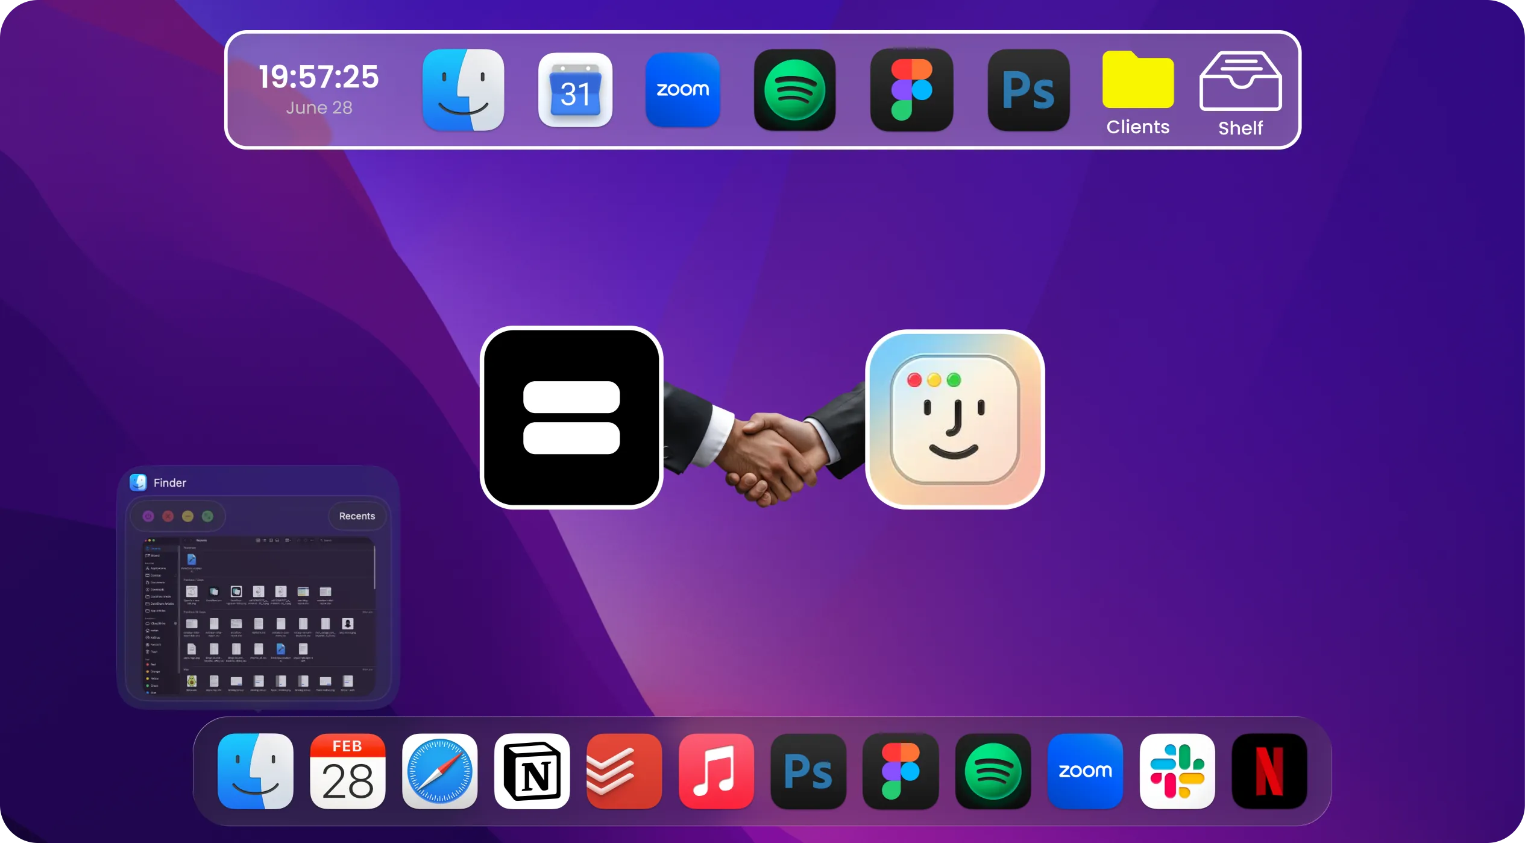1525x843 pixels.
Task: Open the yellow Clients folder
Action: pos(1137,93)
